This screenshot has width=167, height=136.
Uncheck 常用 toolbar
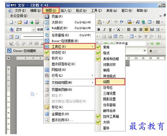[110, 47]
